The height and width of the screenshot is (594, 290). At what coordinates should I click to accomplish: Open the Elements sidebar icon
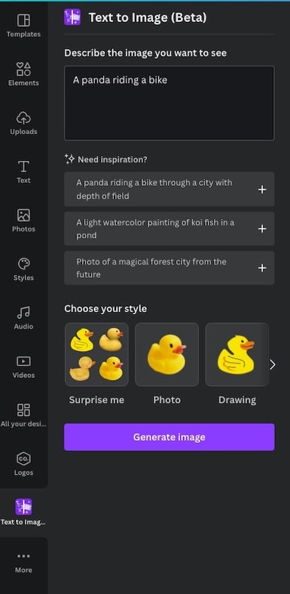[23, 69]
